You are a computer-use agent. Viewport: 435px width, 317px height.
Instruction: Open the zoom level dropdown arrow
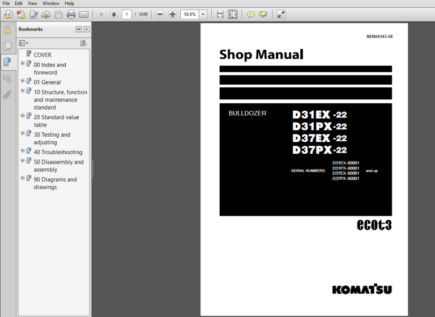click(x=203, y=14)
